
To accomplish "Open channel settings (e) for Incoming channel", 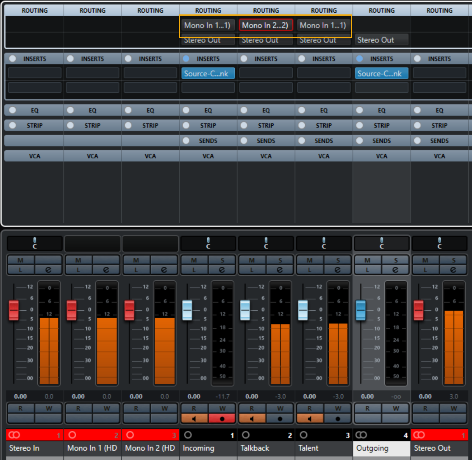I will tap(222, 269).
